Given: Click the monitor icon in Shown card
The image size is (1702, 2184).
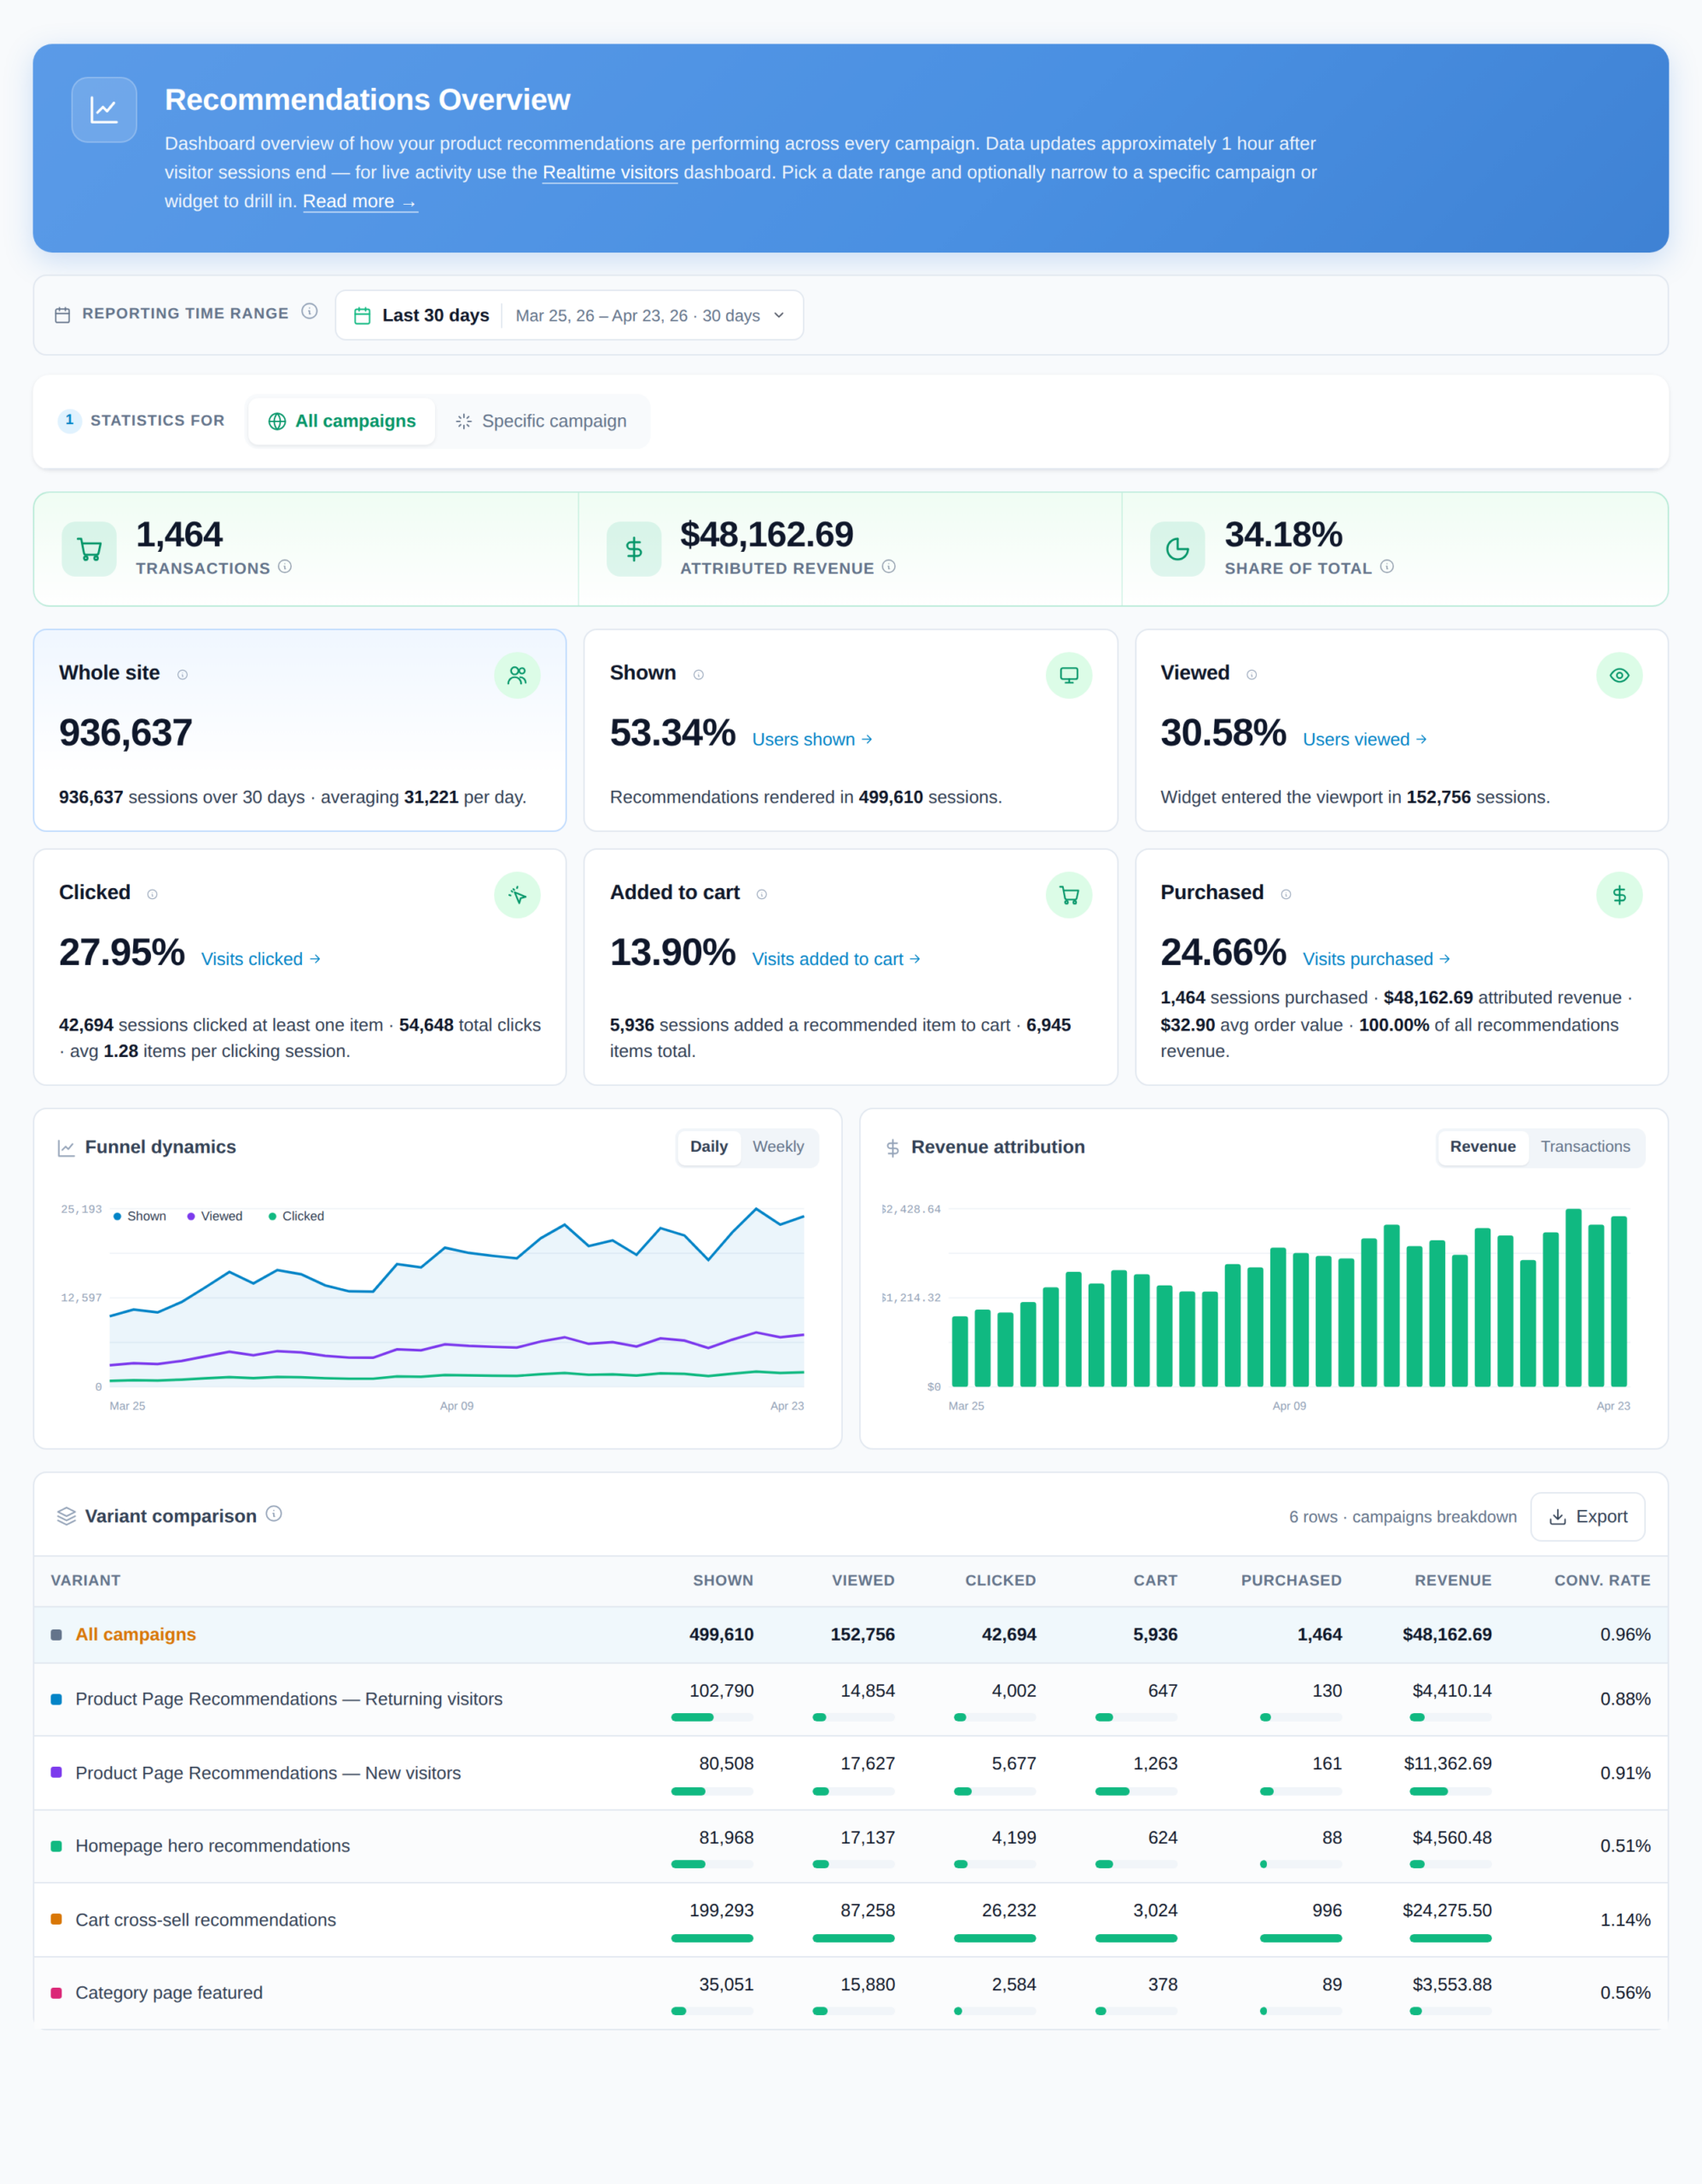Looking at the screenshot, I should [x=1069, y=675].
